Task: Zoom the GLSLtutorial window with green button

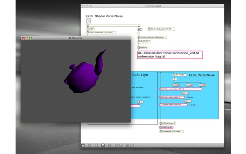Action: 30,38
